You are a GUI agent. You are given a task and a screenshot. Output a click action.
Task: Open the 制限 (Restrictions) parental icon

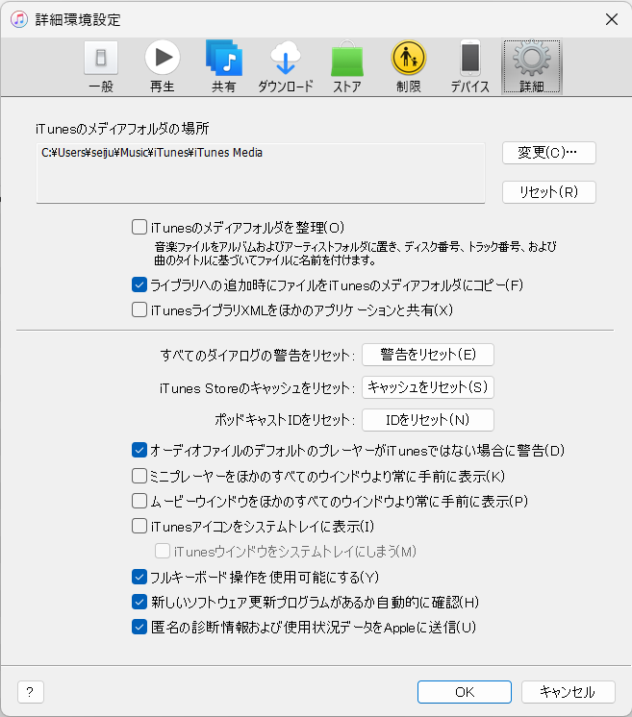[x=409, y=66]
